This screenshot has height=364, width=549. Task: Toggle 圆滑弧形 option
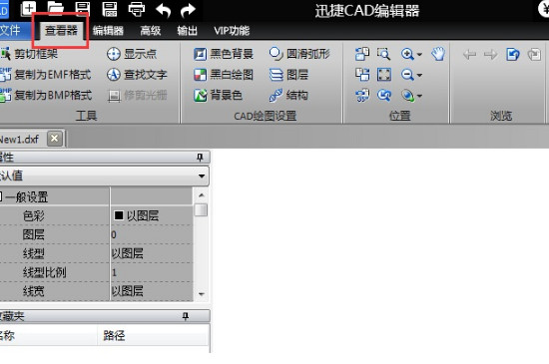(x=299, y=54)
